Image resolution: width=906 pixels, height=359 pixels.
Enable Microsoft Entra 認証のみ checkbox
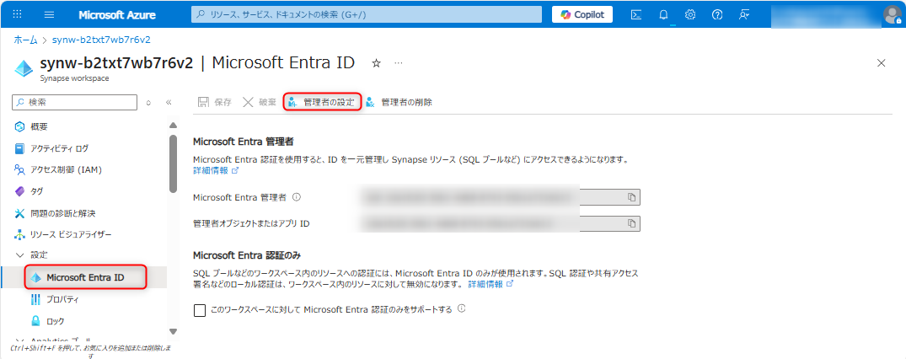point(200,310)
